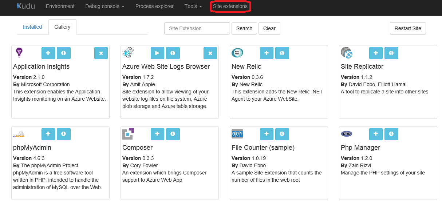442x205 pixels.
Task: Uninstall Azure Web Site Logs Browser
Action: 210,53
